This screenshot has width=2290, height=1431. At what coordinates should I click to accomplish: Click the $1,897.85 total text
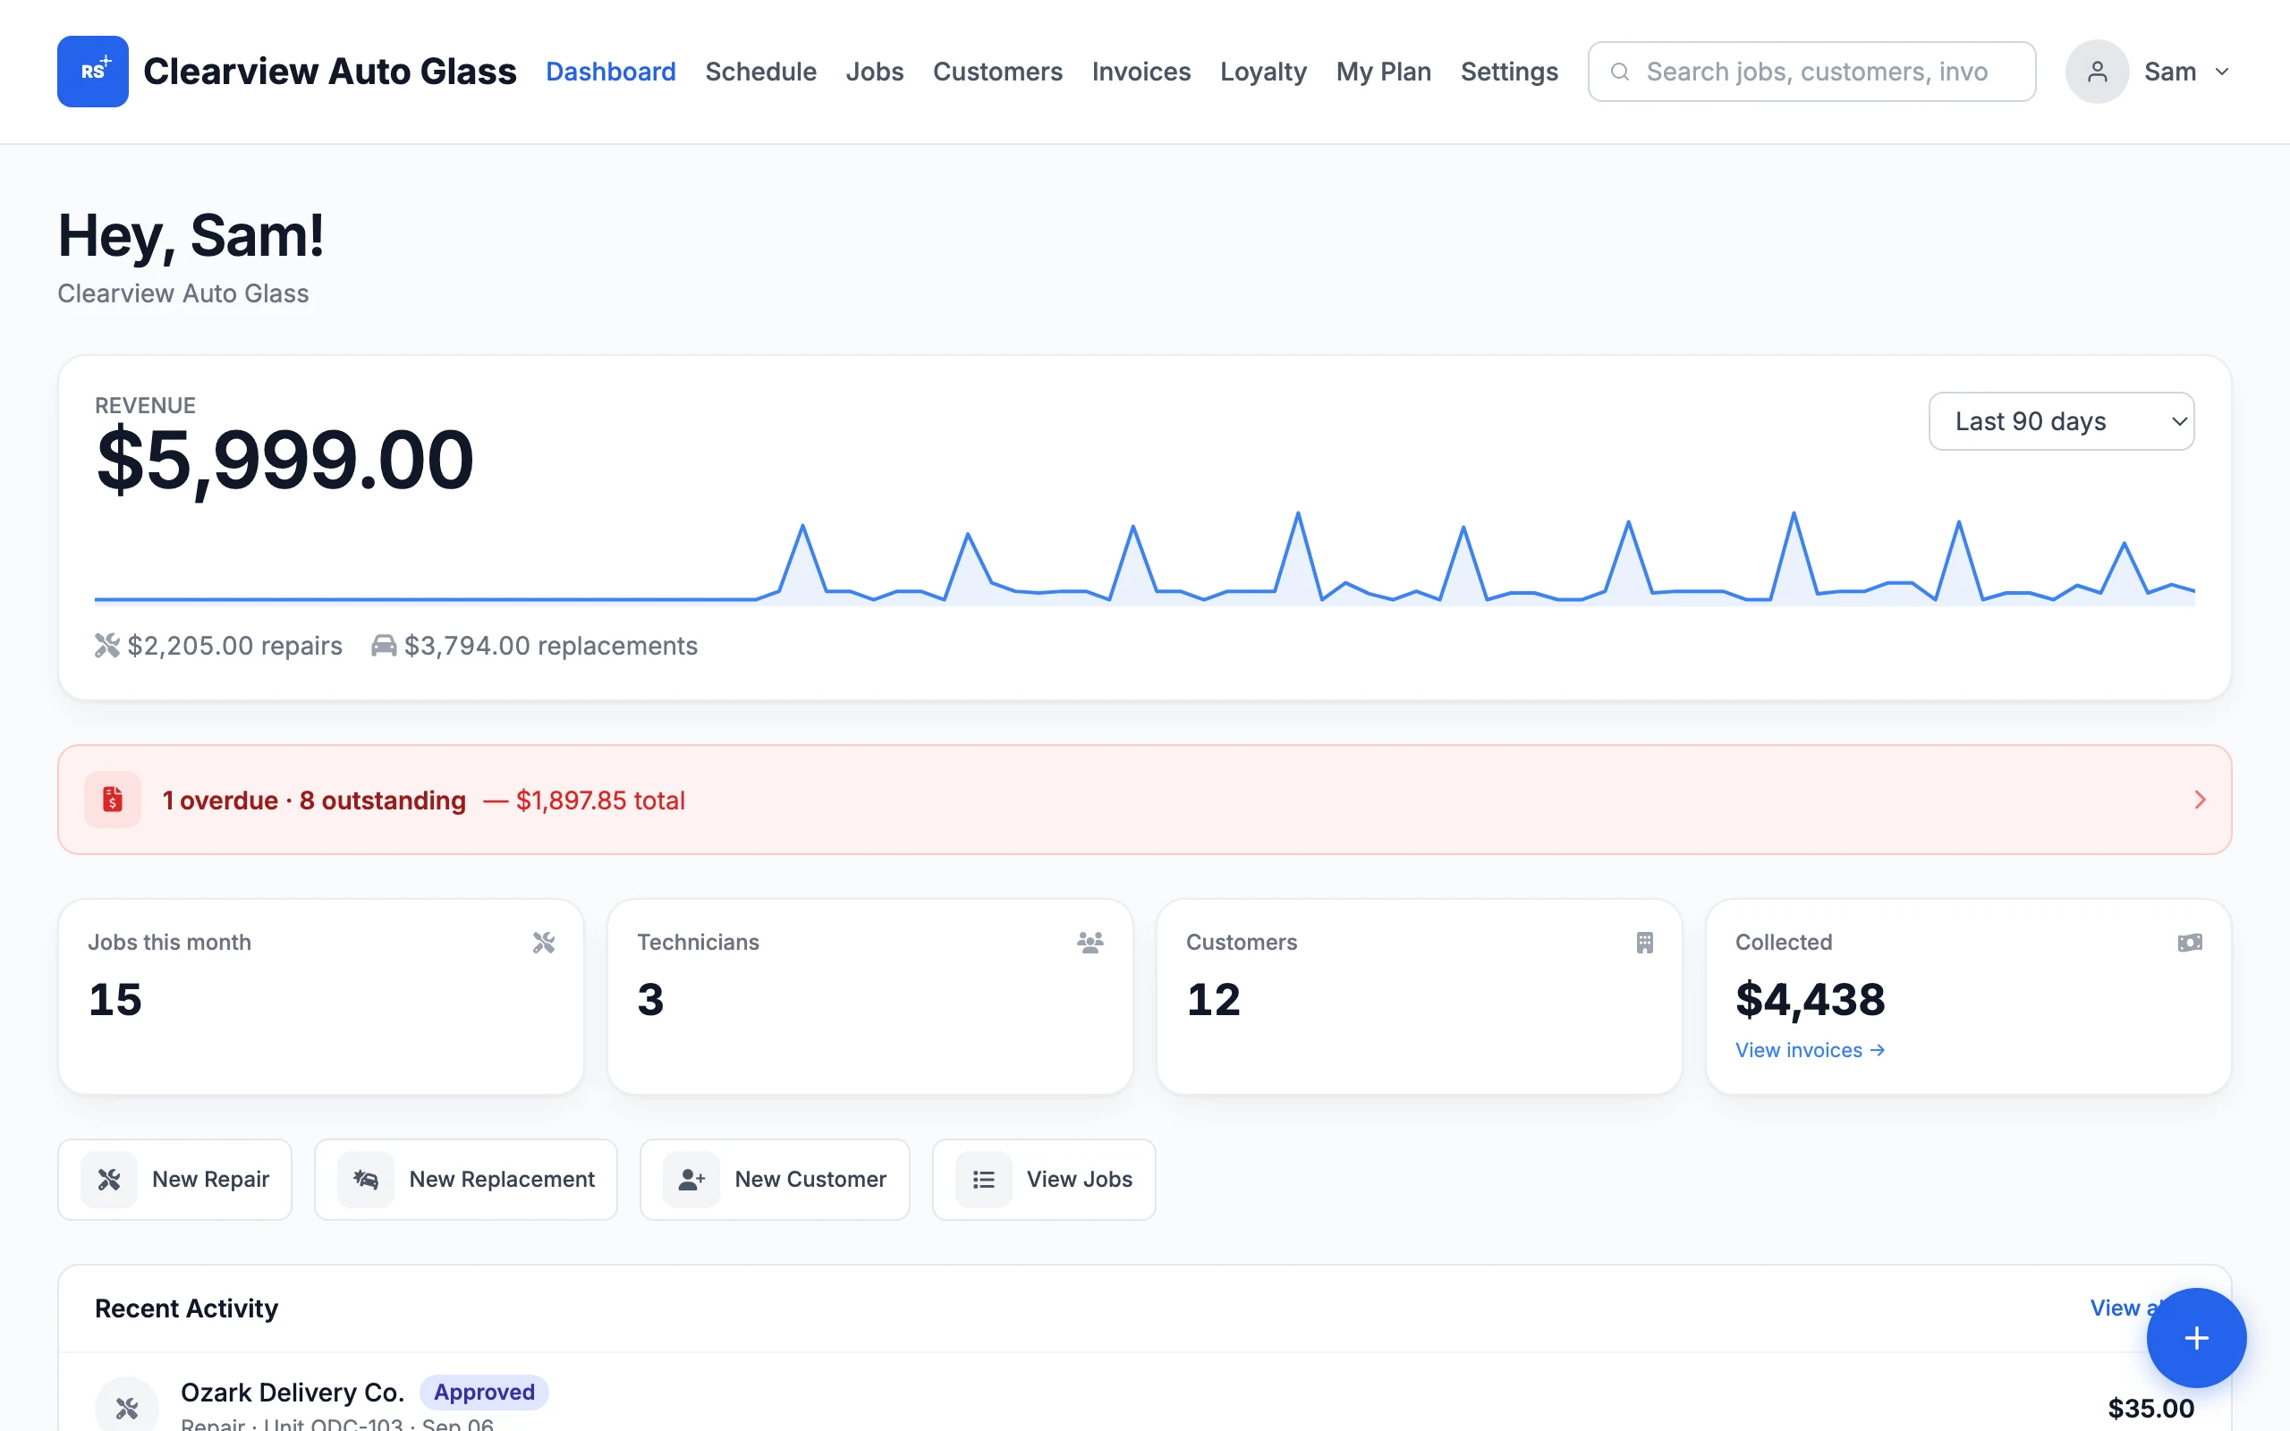tap(600, 800)
